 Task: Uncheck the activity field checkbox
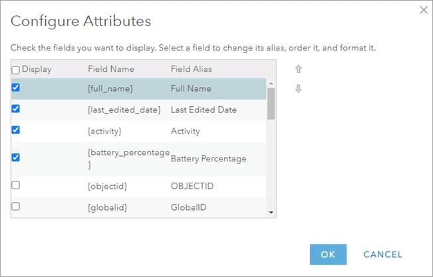coord(16,130)
